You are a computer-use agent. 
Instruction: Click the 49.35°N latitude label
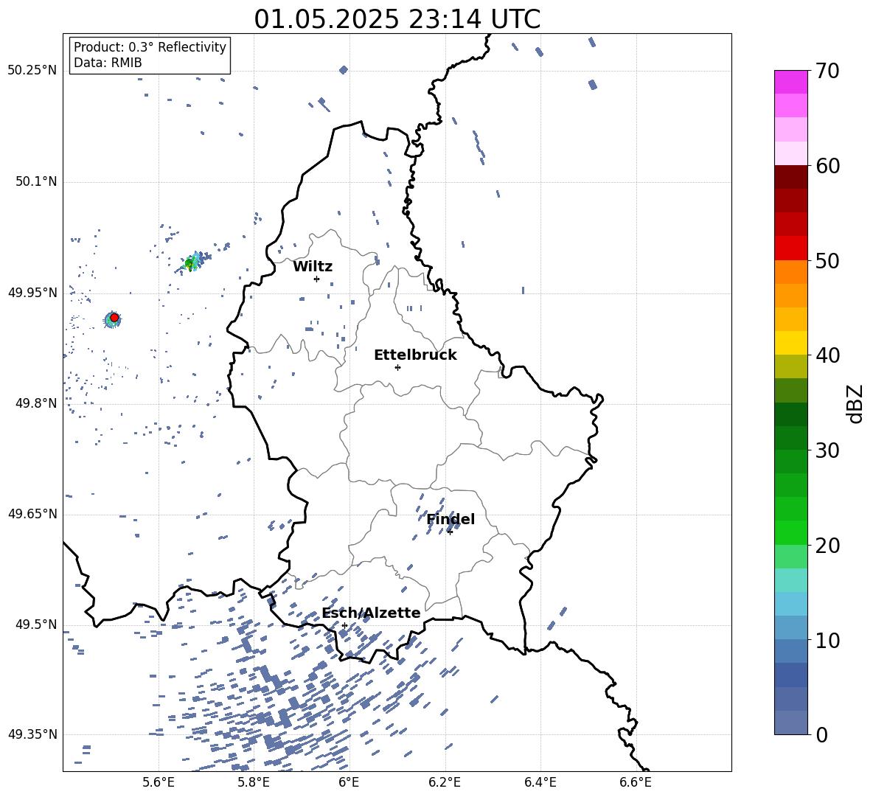pos(32,734)
